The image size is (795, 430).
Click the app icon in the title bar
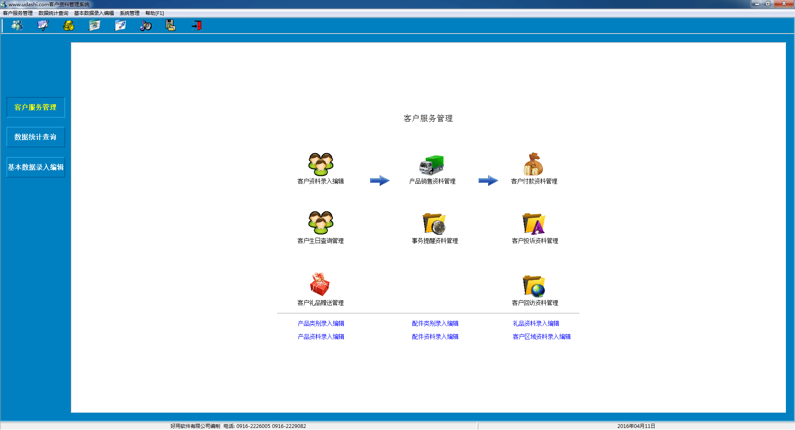click(x=4, y=4)
